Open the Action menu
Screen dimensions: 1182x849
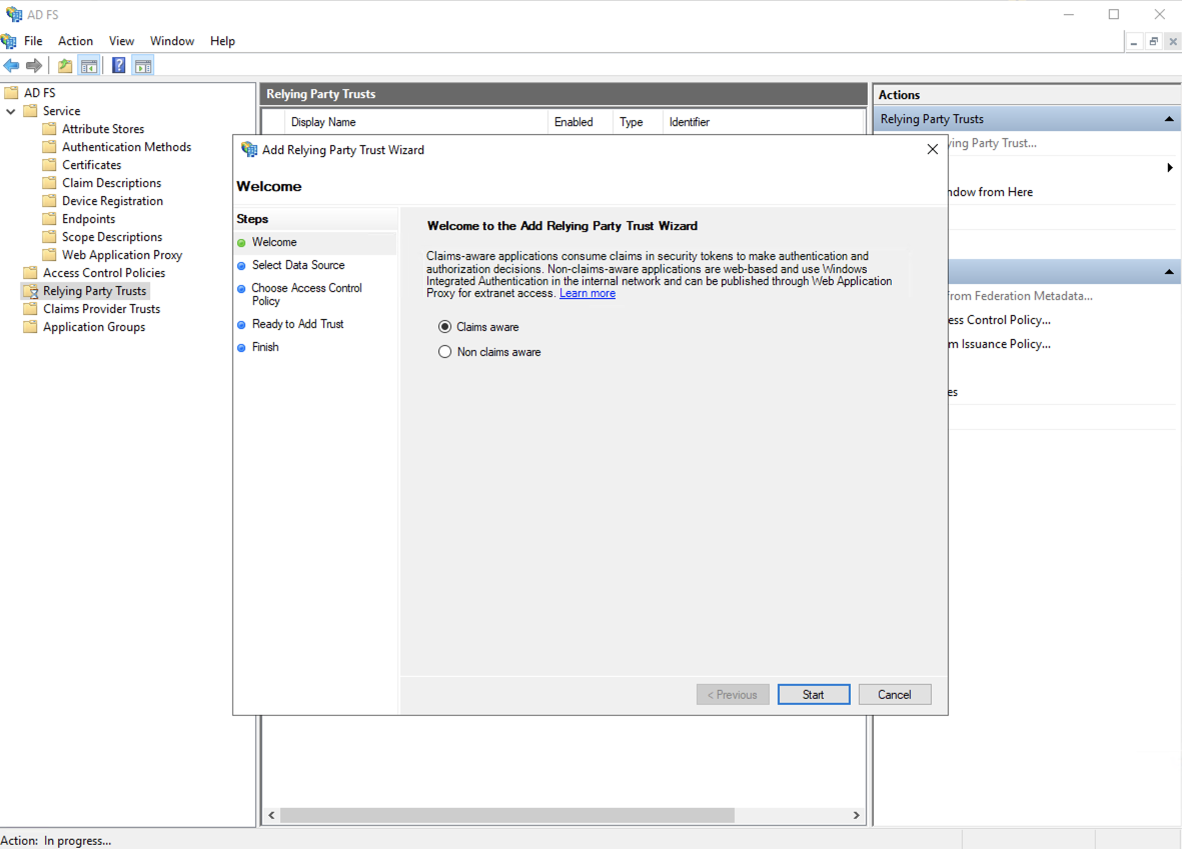[76, 40]
